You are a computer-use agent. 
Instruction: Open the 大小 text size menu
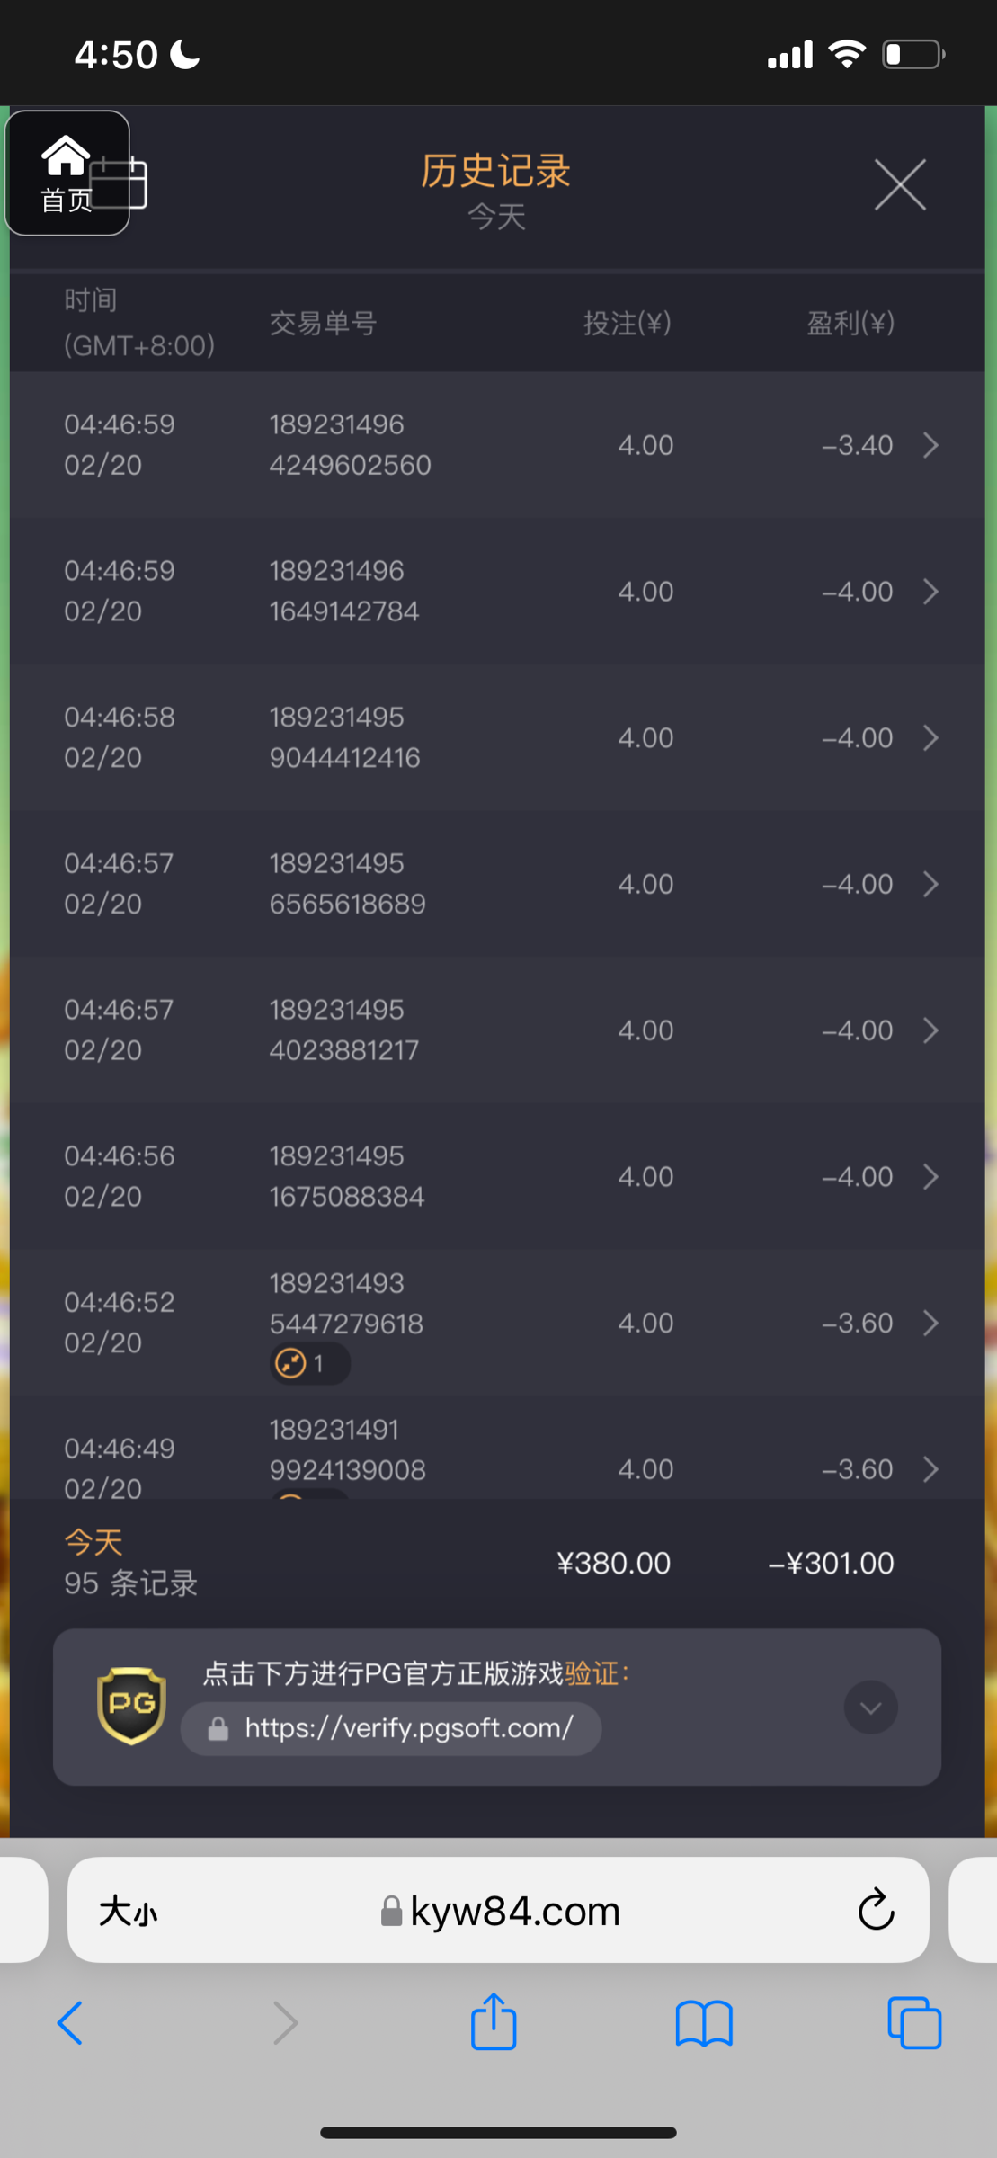128,1911
